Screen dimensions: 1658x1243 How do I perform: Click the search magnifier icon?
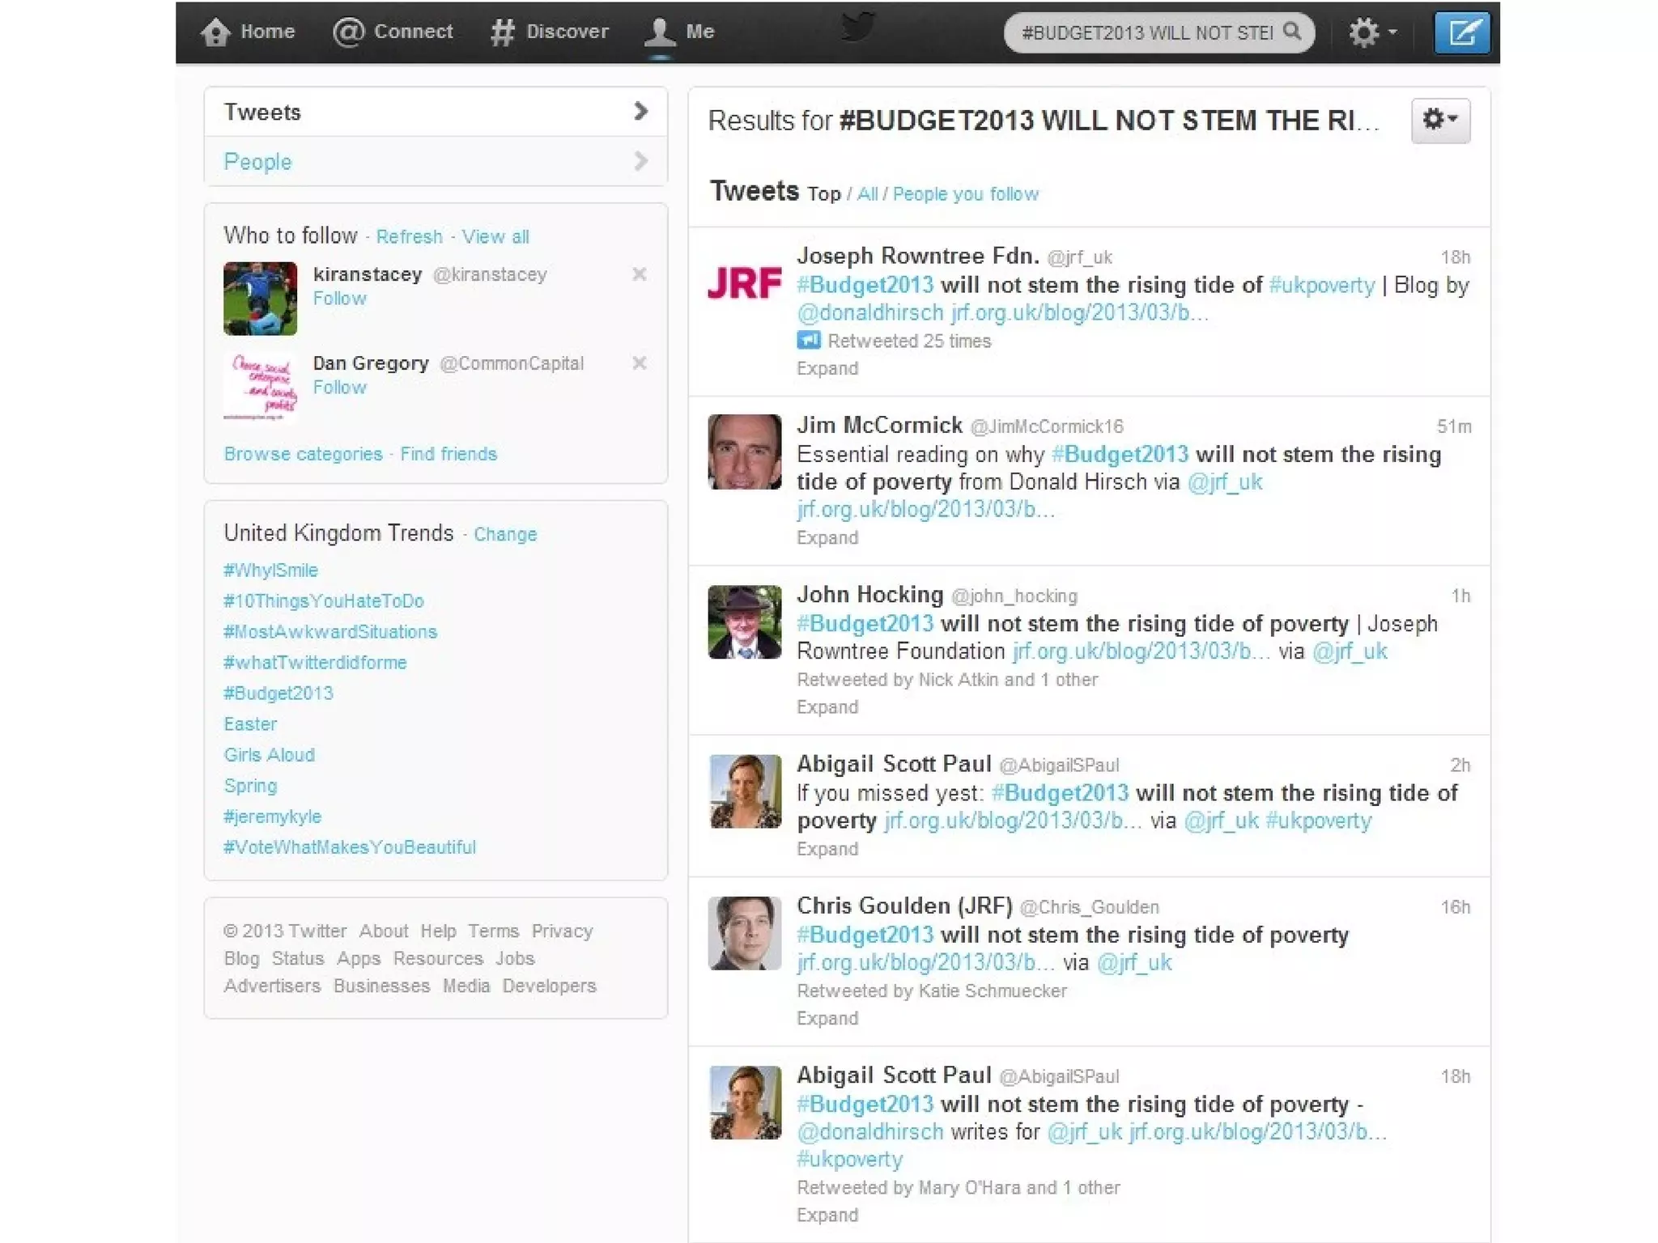(x=1293, y=32)
